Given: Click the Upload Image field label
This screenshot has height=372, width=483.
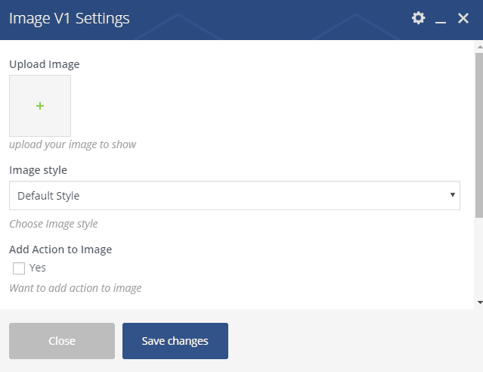Looking at the screenshot, I should 45,64.
